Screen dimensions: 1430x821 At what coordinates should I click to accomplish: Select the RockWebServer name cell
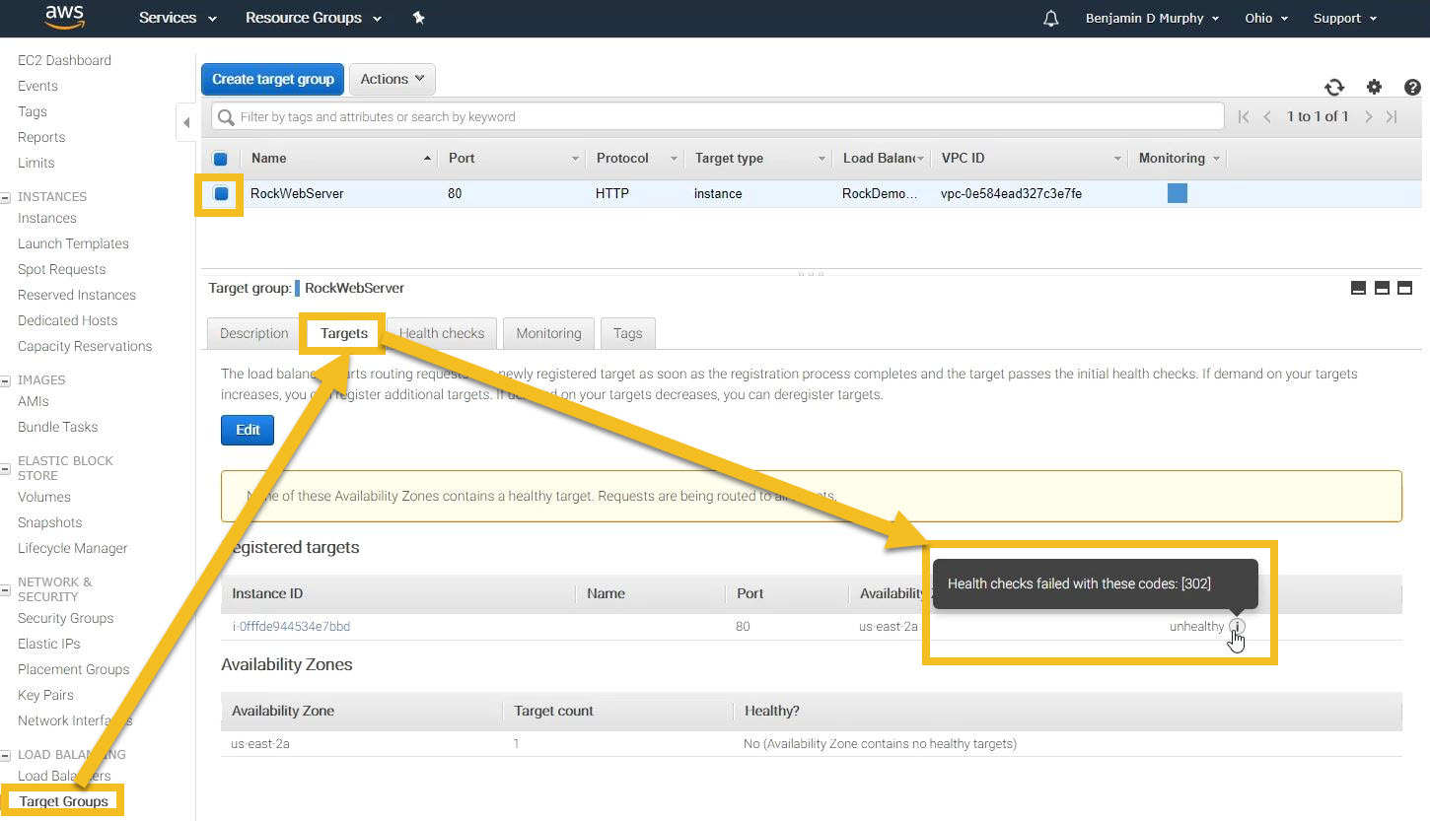297,193
